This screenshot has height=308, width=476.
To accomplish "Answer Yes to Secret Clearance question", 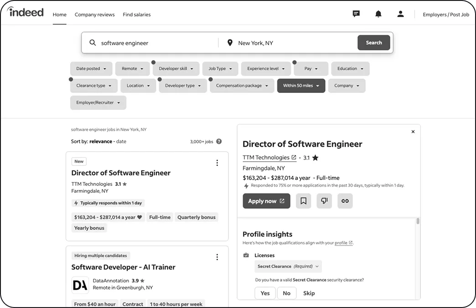I will 265,293.
